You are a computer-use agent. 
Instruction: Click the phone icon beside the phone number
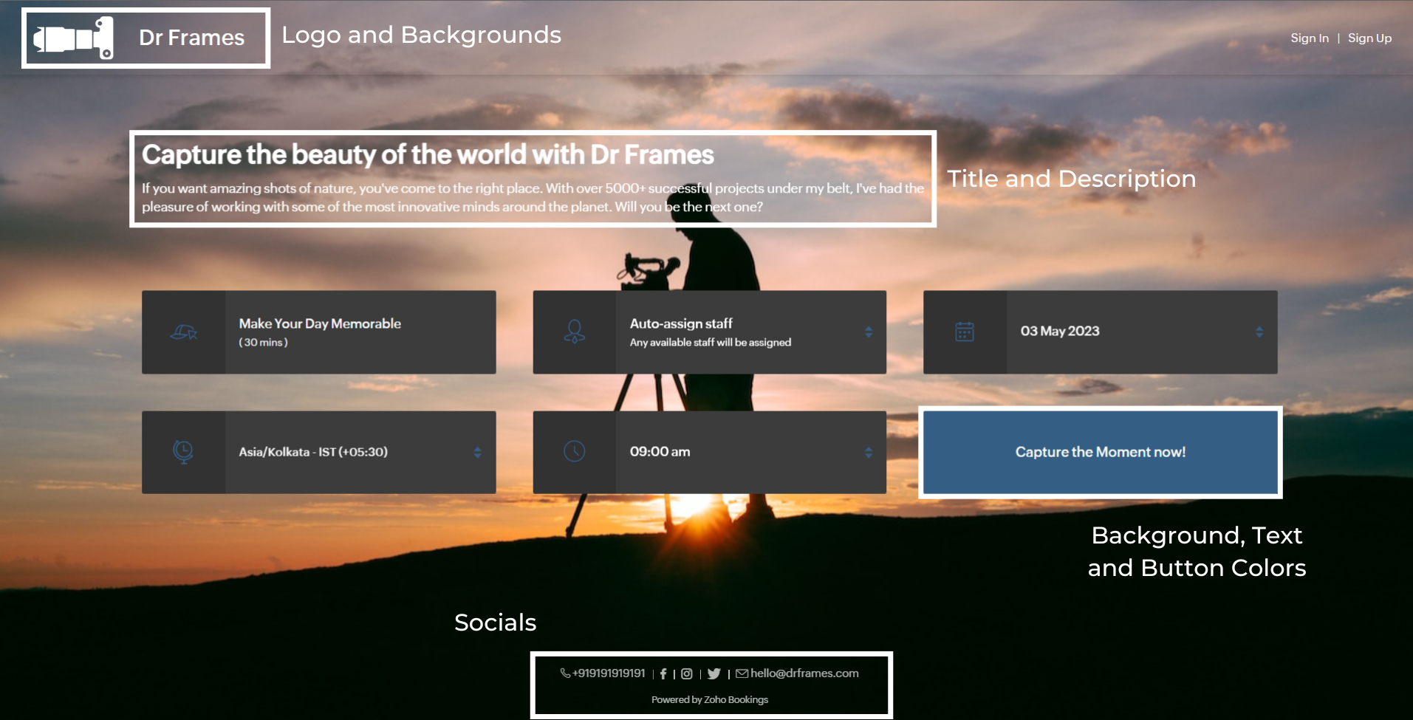[x=565, y=673]
